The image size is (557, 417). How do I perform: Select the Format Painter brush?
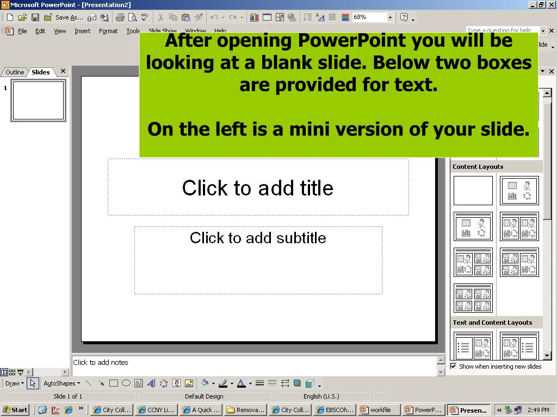(199, 17)
